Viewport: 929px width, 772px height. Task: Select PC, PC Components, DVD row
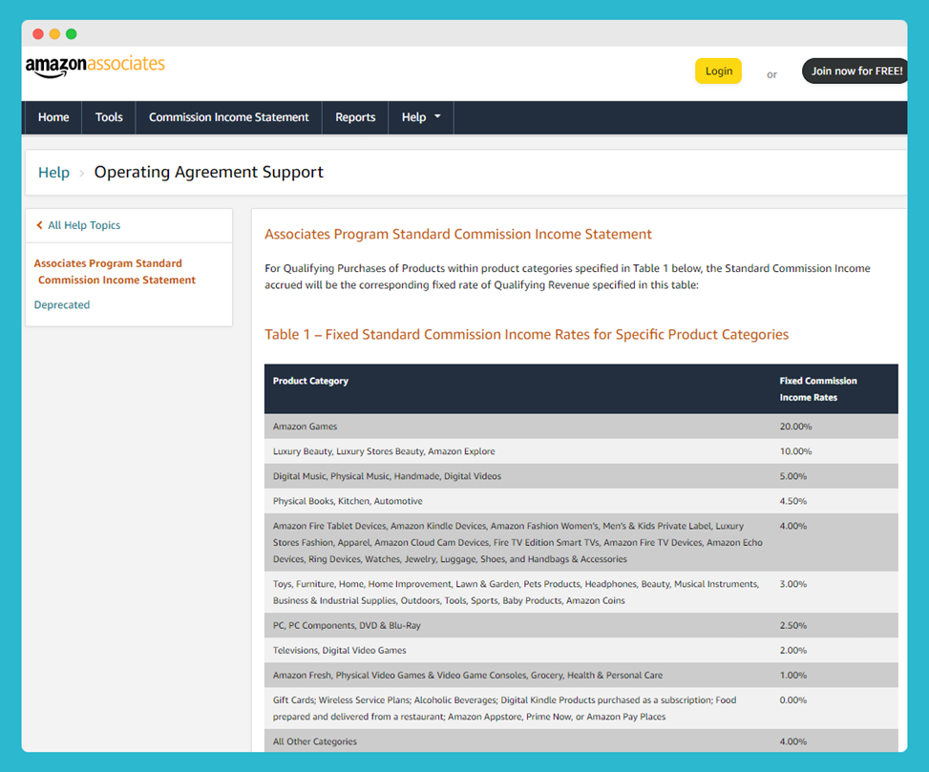(x=581, y=625)
